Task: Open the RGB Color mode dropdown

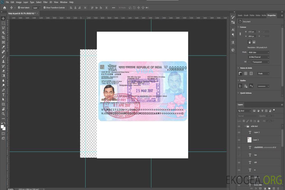Action: coord(258,52)
